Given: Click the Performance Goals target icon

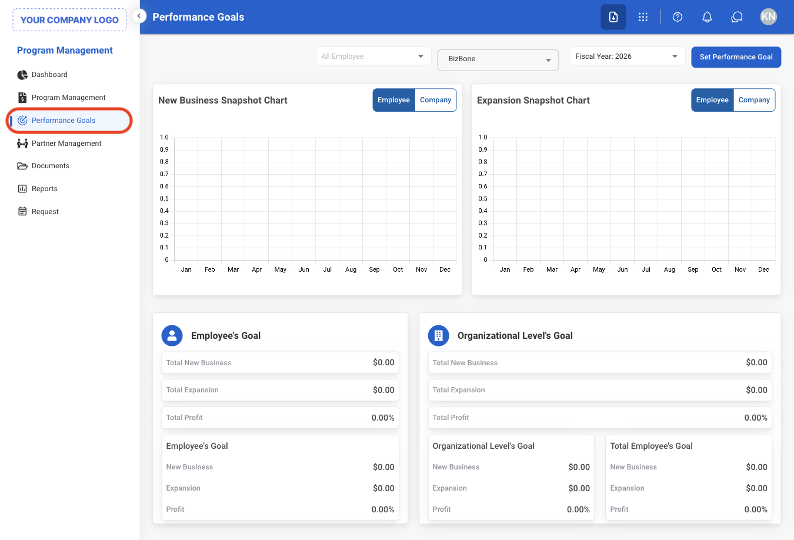Looking at the screenshot, I should 22,121.
